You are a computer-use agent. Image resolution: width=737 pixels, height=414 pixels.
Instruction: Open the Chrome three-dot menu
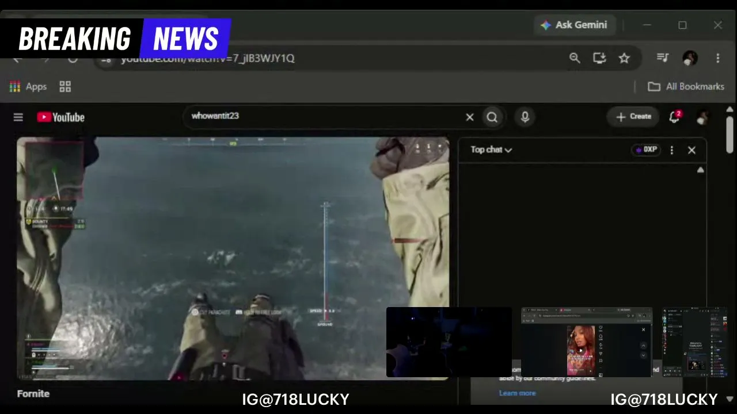tap(717, 57)
